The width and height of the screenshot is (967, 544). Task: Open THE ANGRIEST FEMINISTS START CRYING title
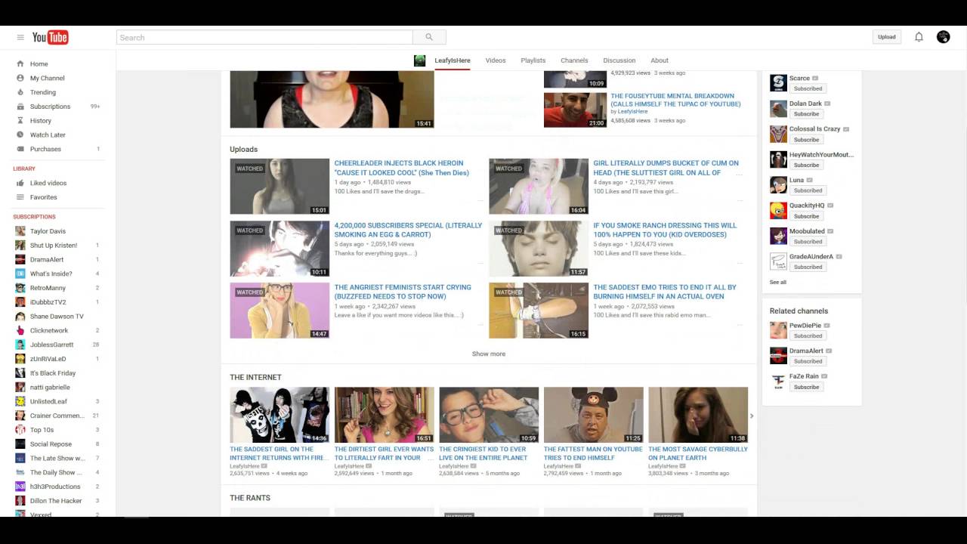coord(403,292)
